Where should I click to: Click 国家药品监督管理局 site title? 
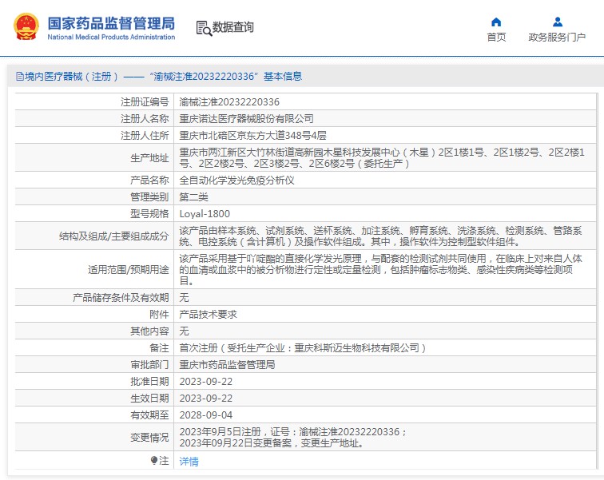tap(111, 23)
